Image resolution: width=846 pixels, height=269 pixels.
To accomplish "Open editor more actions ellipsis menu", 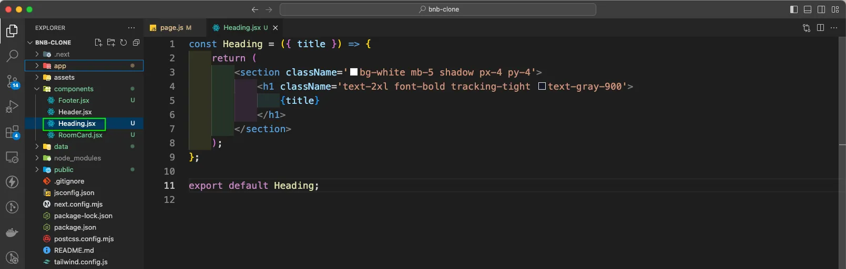I will point(834,28).
